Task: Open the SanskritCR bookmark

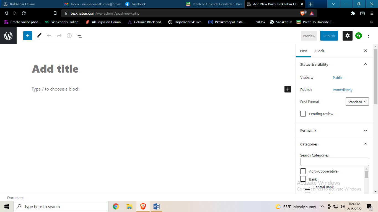Action: coord(281,22)
